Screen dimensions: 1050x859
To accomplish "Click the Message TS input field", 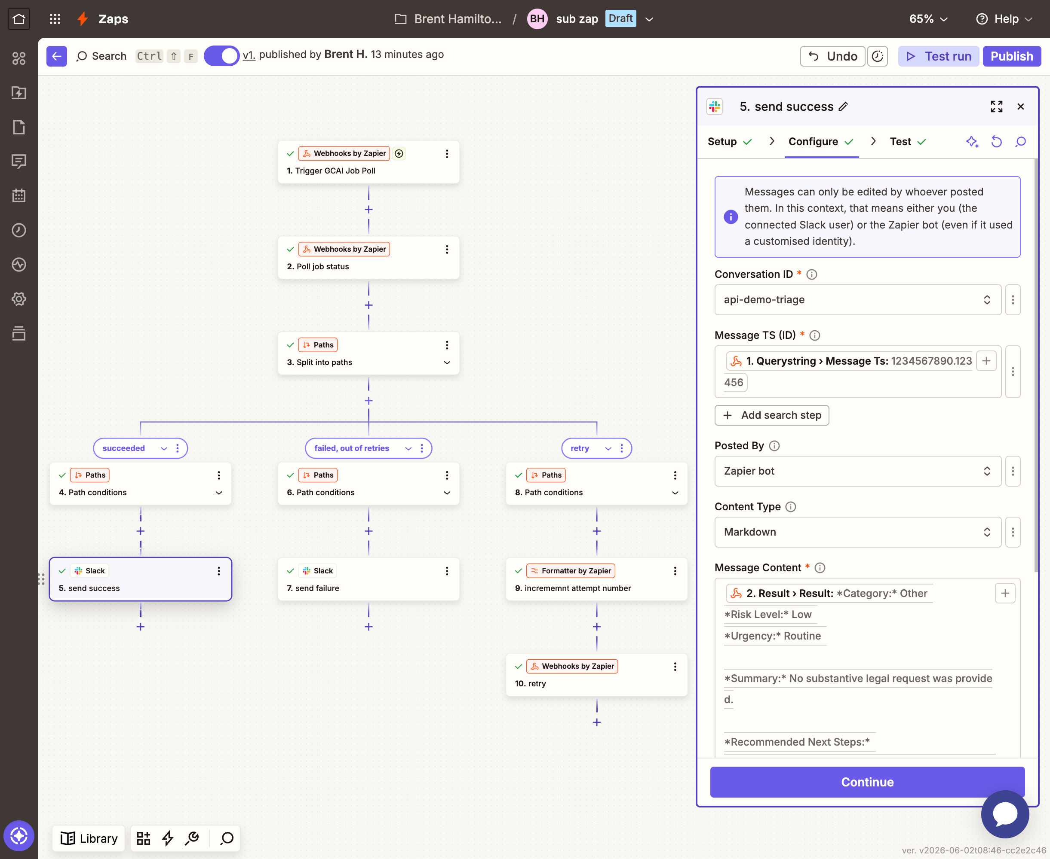I will coord(858,372).
